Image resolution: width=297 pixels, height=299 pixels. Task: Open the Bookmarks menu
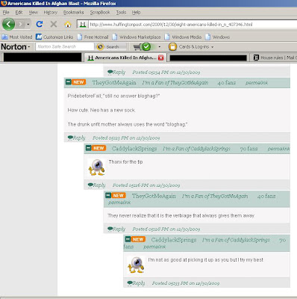point(73,12)
